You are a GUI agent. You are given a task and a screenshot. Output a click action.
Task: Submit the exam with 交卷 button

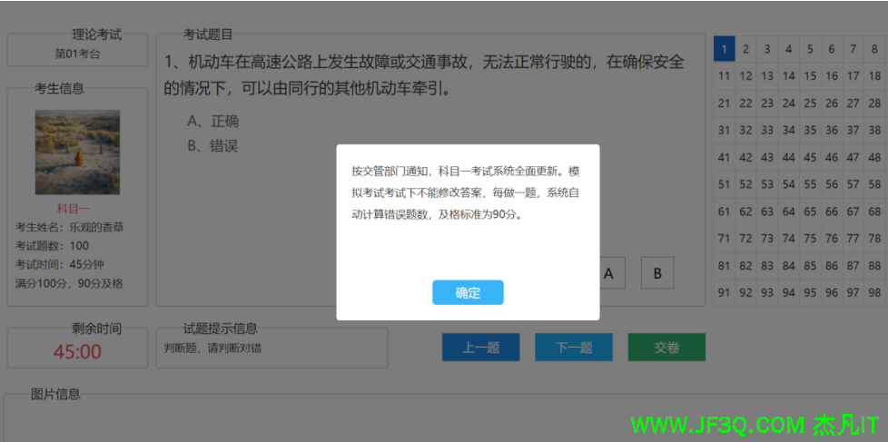(x=666, y=348)
